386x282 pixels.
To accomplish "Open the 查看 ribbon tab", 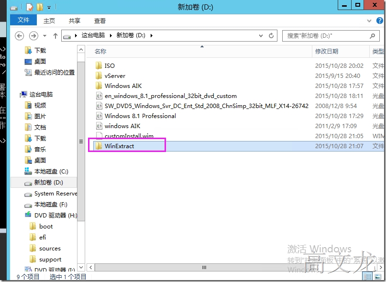I will [99, 21].
